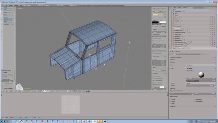Open the File menu

6,5
